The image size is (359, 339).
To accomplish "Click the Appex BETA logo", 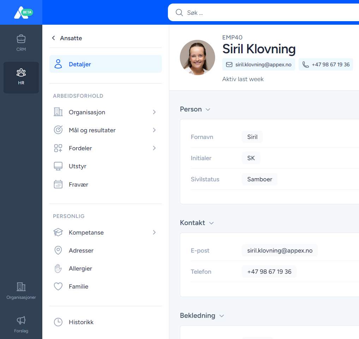I will (21, 13).
